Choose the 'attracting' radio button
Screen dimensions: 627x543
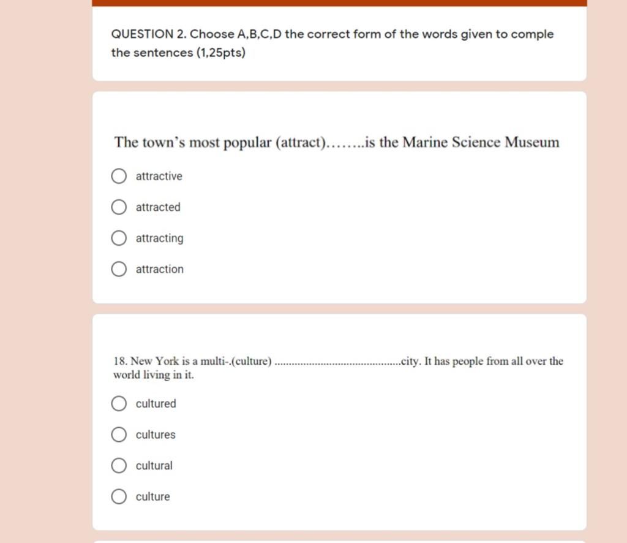[119, 238]
